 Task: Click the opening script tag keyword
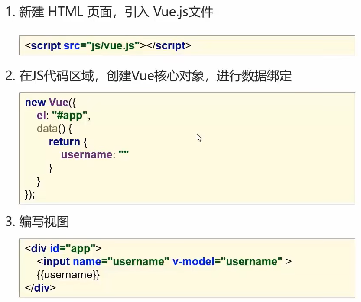(46, 45)
